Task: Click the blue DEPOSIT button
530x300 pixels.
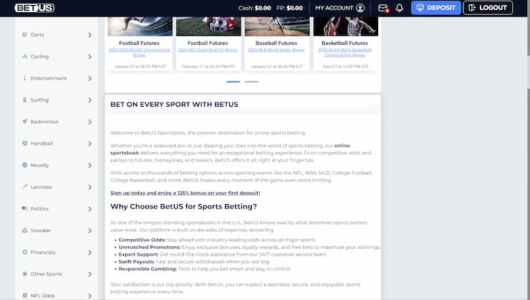Action: pos(436,8)
